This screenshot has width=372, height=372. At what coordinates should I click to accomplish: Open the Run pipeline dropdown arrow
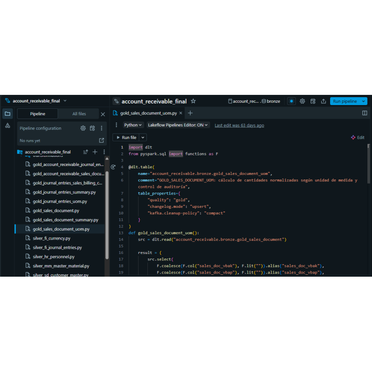tap(362, 101)
